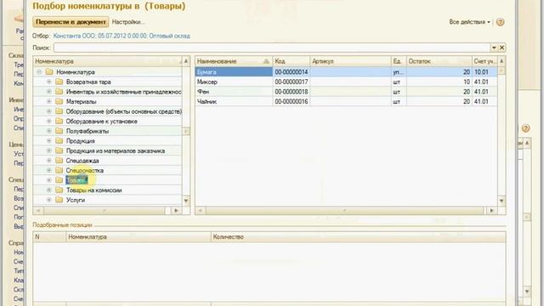Click the down arrow of the tree scrollbar

(186, 201)
